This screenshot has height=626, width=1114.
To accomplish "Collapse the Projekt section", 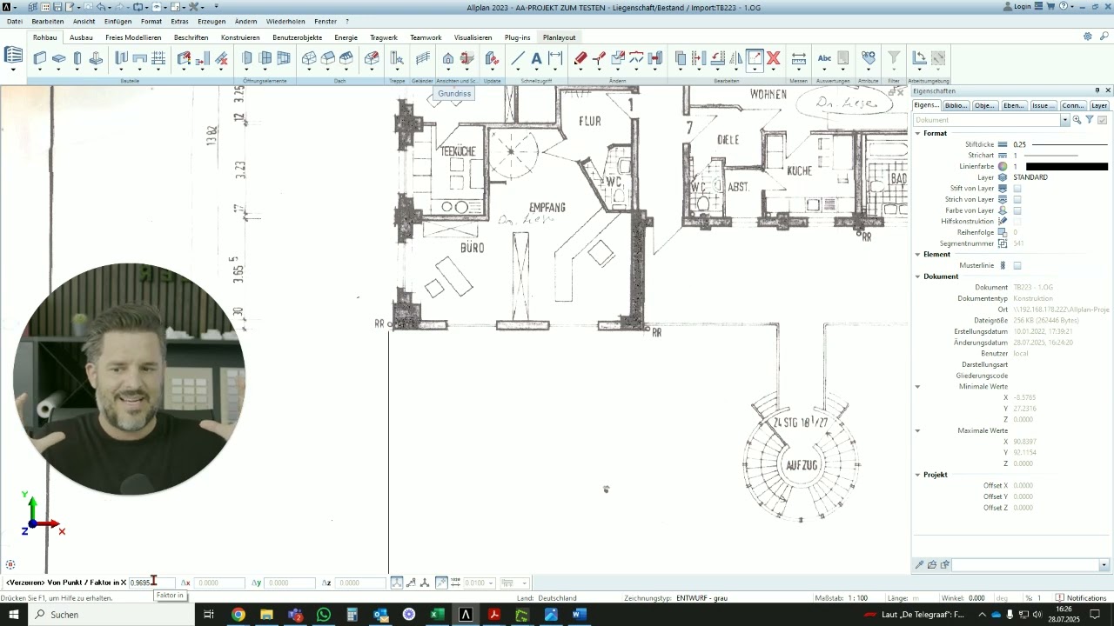I will [x=917, y=475].
